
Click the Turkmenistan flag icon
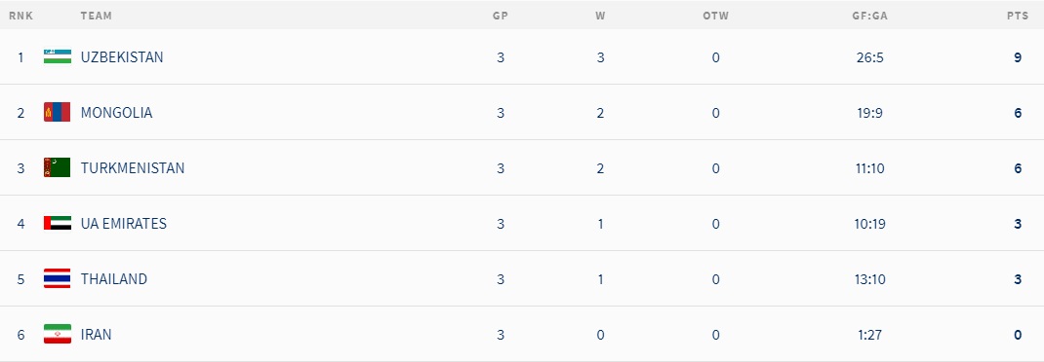58,167
